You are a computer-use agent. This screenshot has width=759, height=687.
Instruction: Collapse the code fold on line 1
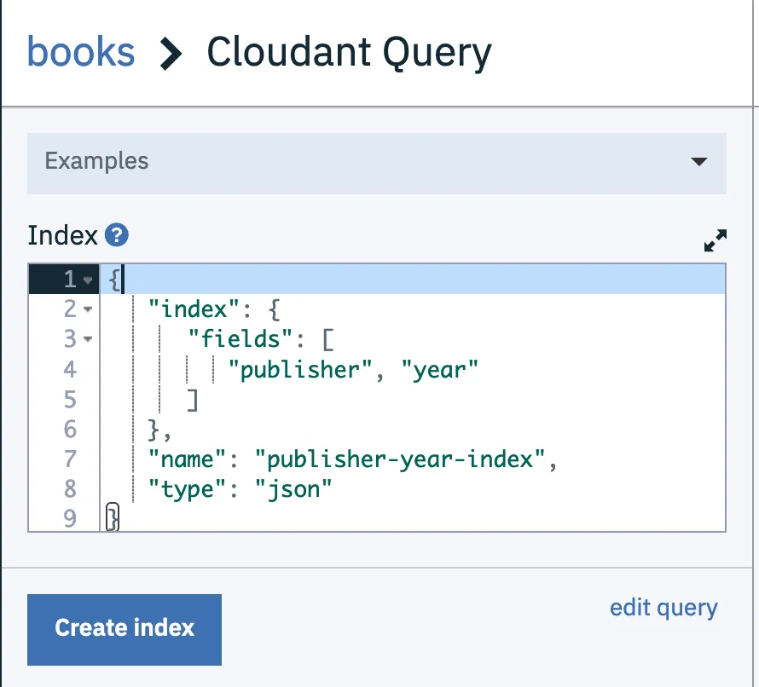88,280
